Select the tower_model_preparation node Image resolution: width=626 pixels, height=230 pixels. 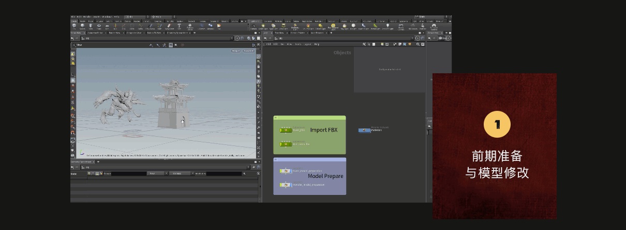pos(286,171)
